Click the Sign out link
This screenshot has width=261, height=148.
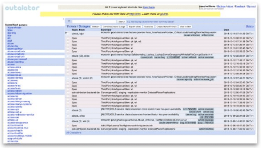click(x=251, y=6)
